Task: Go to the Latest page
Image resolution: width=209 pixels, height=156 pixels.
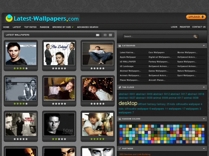Action: (17, 27)
